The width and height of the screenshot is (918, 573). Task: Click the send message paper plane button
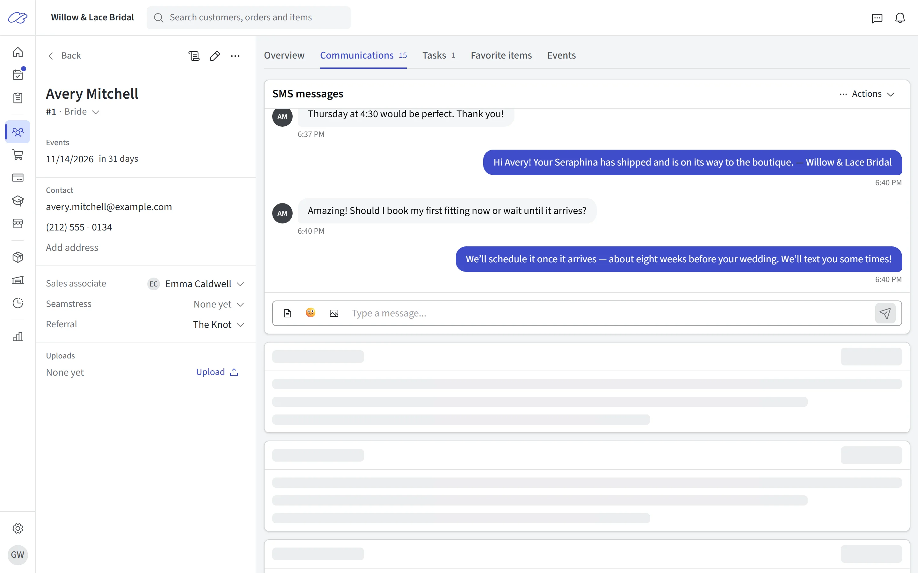point(885,313)
